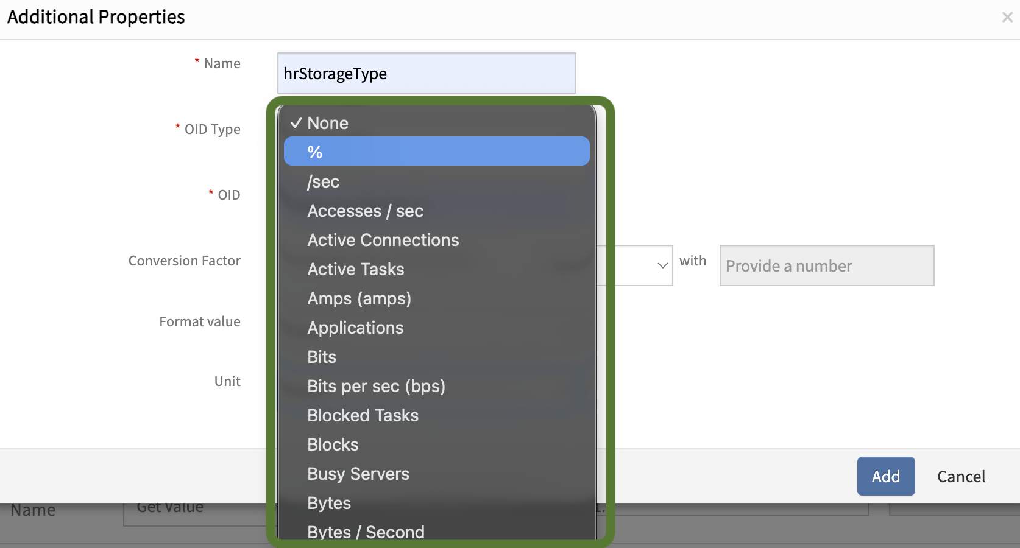Select the /sec unit option

(324, 181)
